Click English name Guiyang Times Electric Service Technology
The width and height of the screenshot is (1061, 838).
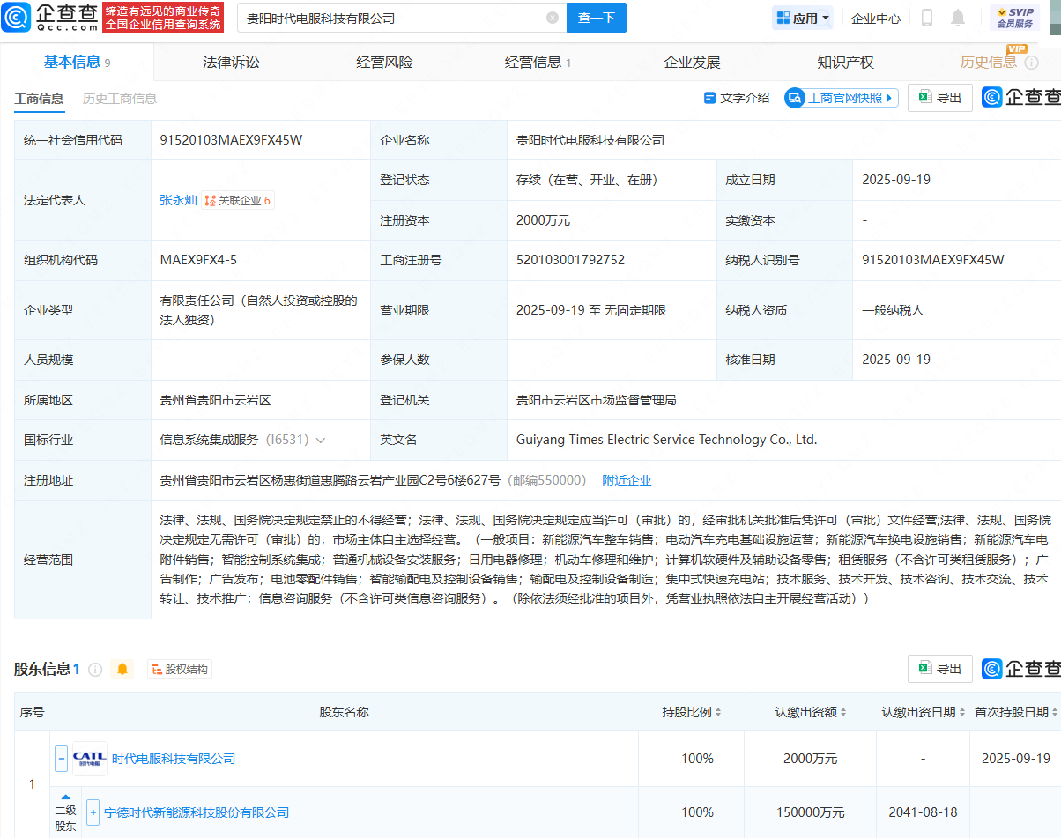666,440
